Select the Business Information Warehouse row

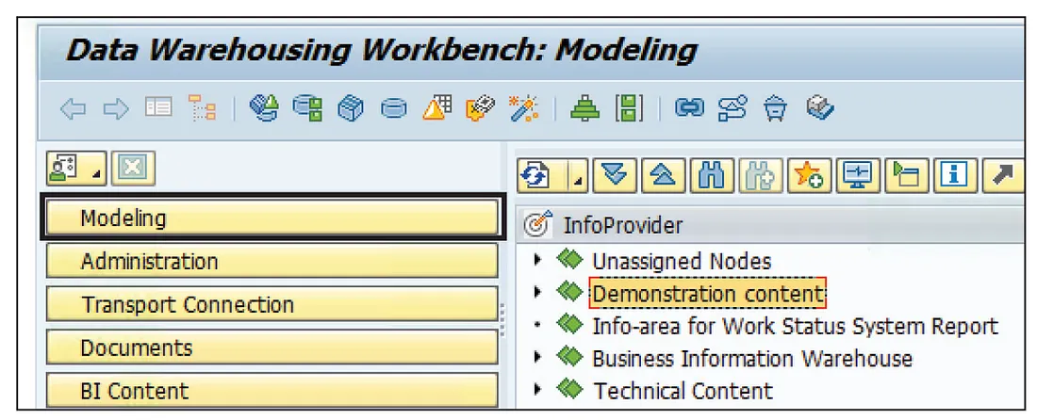pos(752,359)
